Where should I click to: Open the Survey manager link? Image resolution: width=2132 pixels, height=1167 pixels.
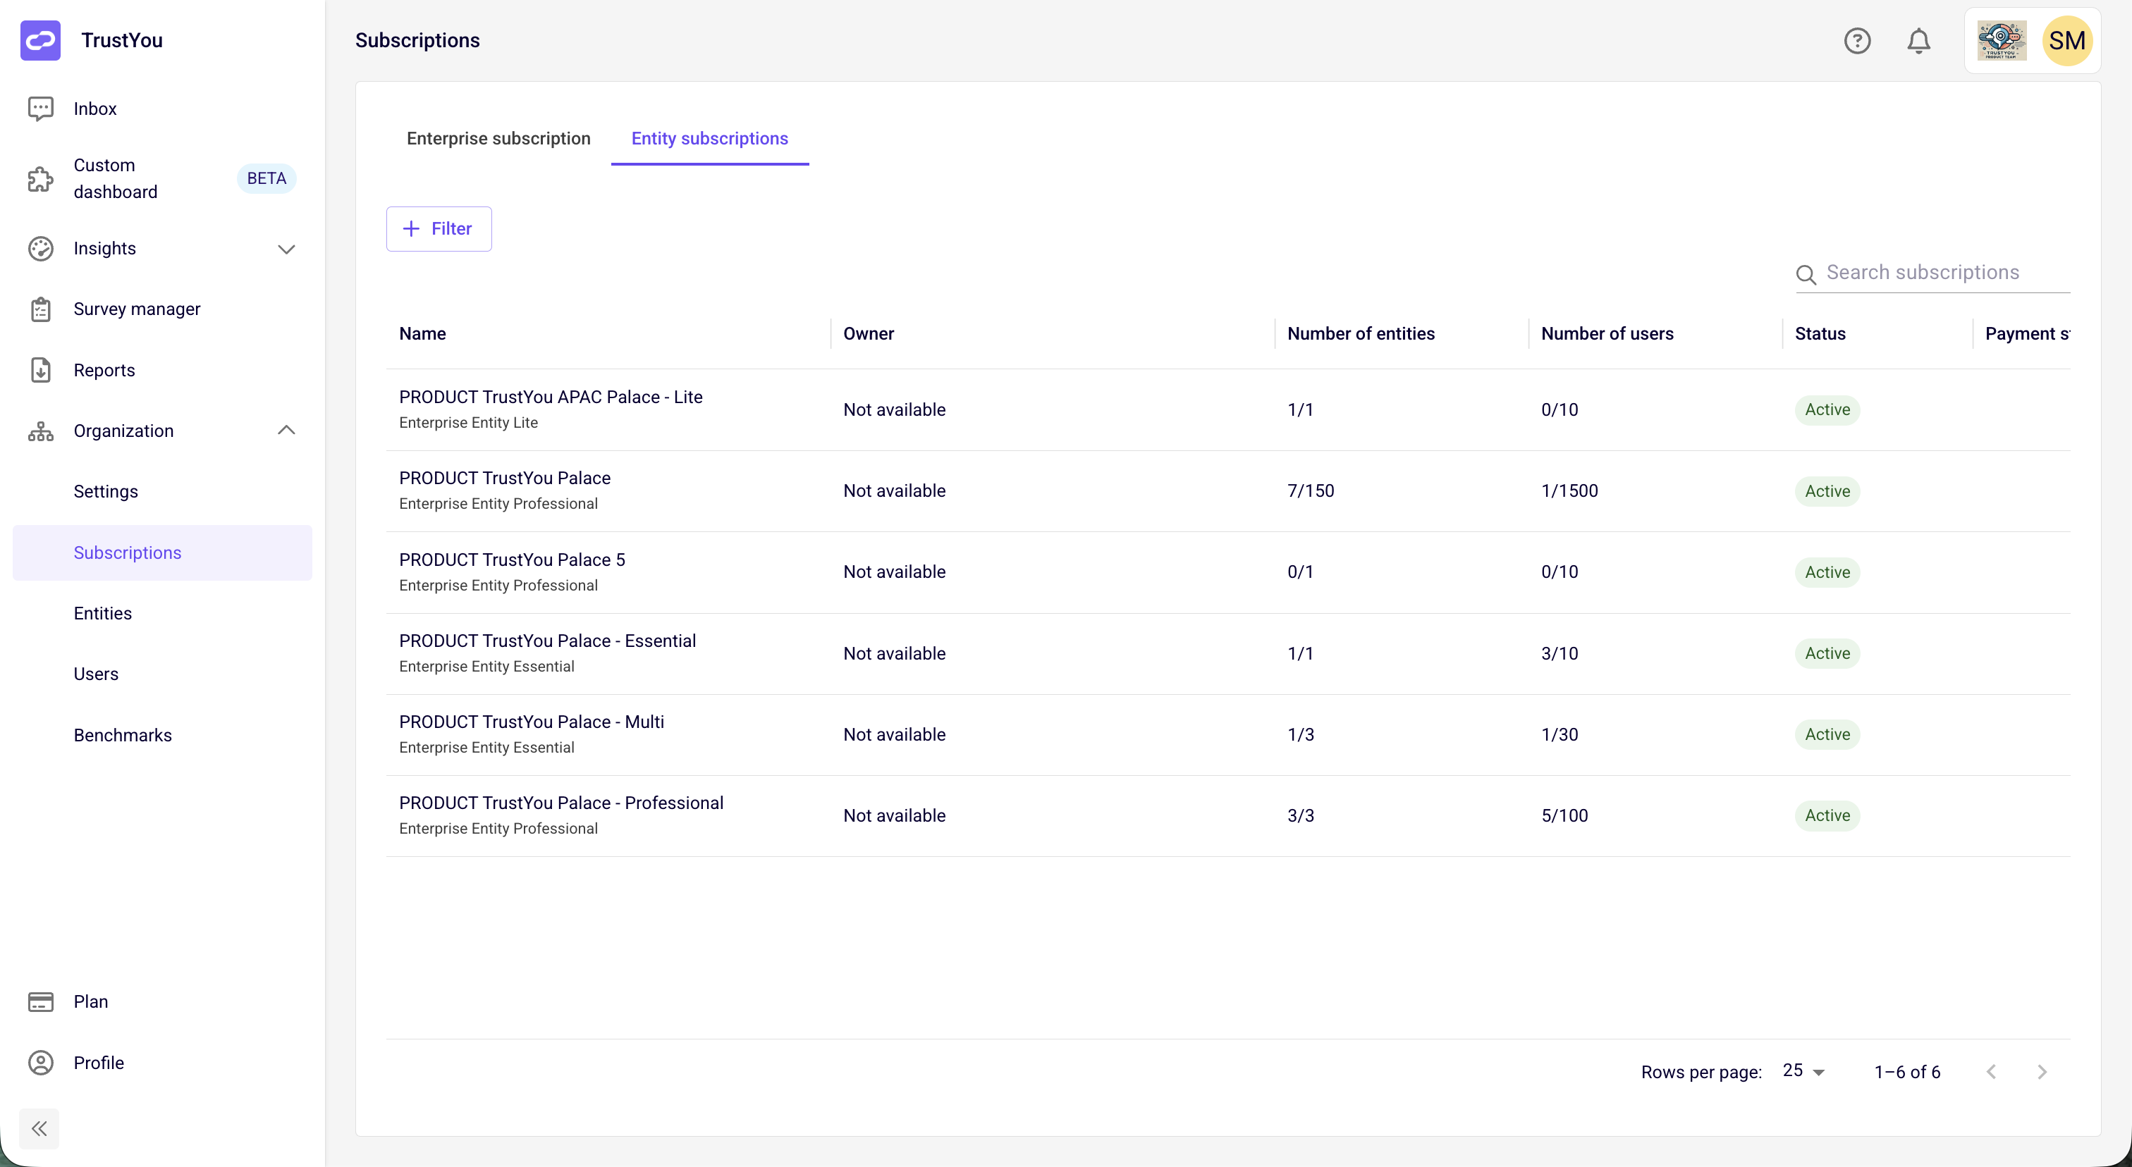(x=137, y=309)
